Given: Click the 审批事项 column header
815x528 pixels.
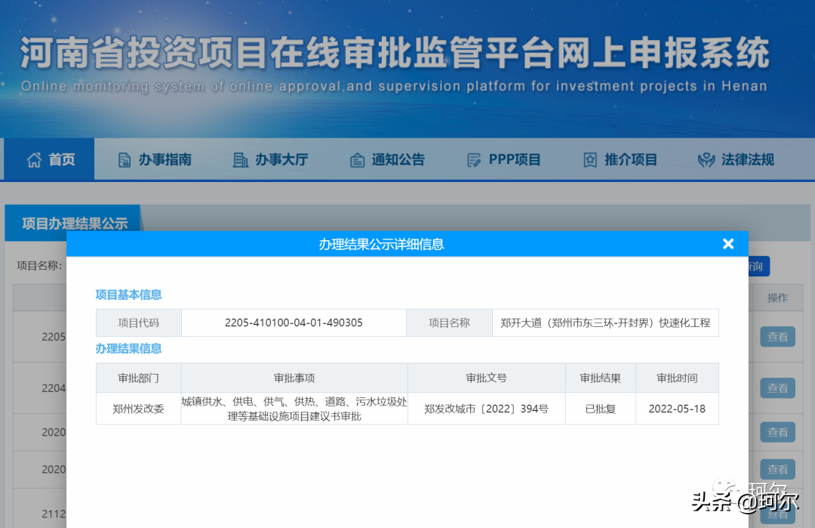Looking at the screenshot, I should click(294, 378).
